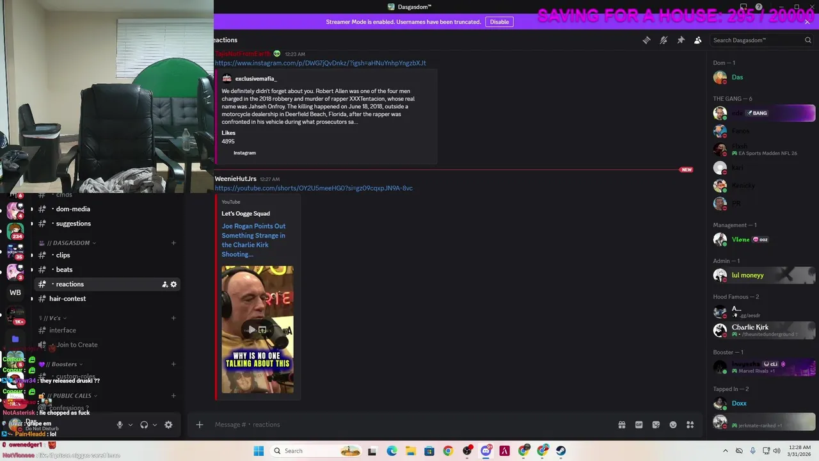Open WB server in server list
This screenshot has height=461, width=819.
click(15, 293)
